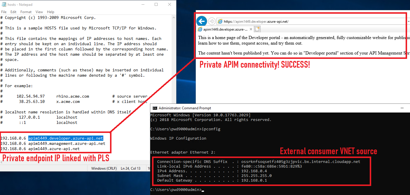Click the IPv4 Address 192.168.0.4 line
The height and width of the screenshot is (195, 410).
coord(212,171)
